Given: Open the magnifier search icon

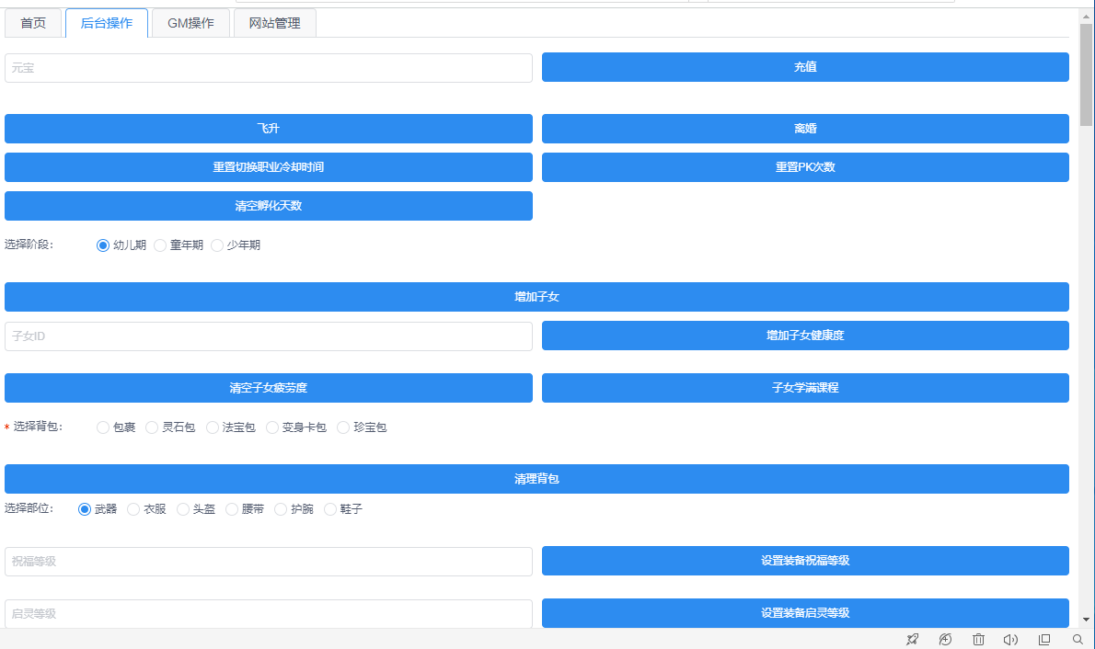Looking at the screenshot, I should 1078,639.
